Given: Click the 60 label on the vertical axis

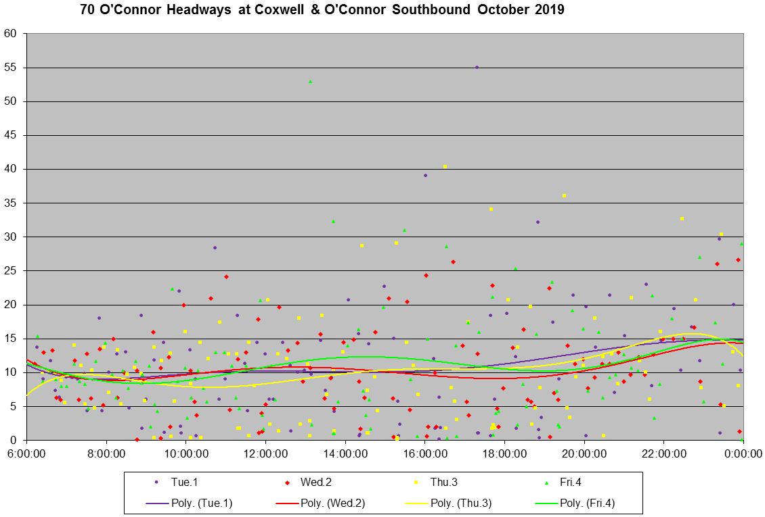Looking at the screenshot, I should (x=10, y=34).
